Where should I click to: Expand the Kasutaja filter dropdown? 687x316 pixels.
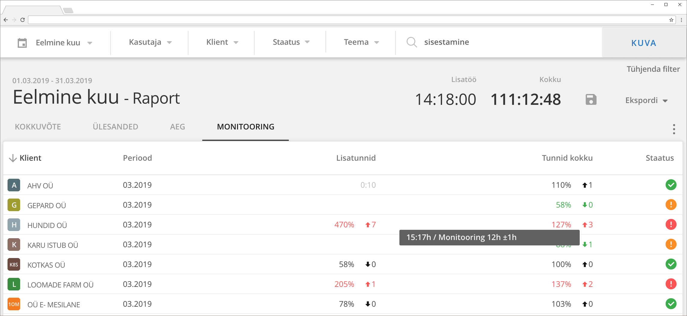point(150,42)
